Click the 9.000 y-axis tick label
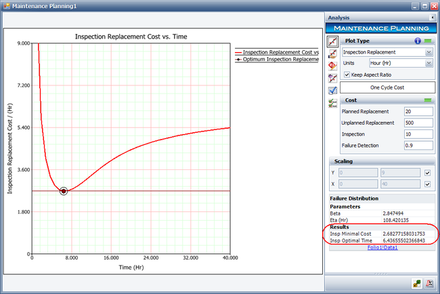 click(x=24, y=43)
